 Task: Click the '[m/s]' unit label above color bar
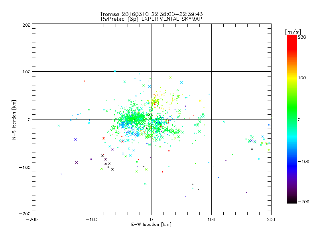293,32
